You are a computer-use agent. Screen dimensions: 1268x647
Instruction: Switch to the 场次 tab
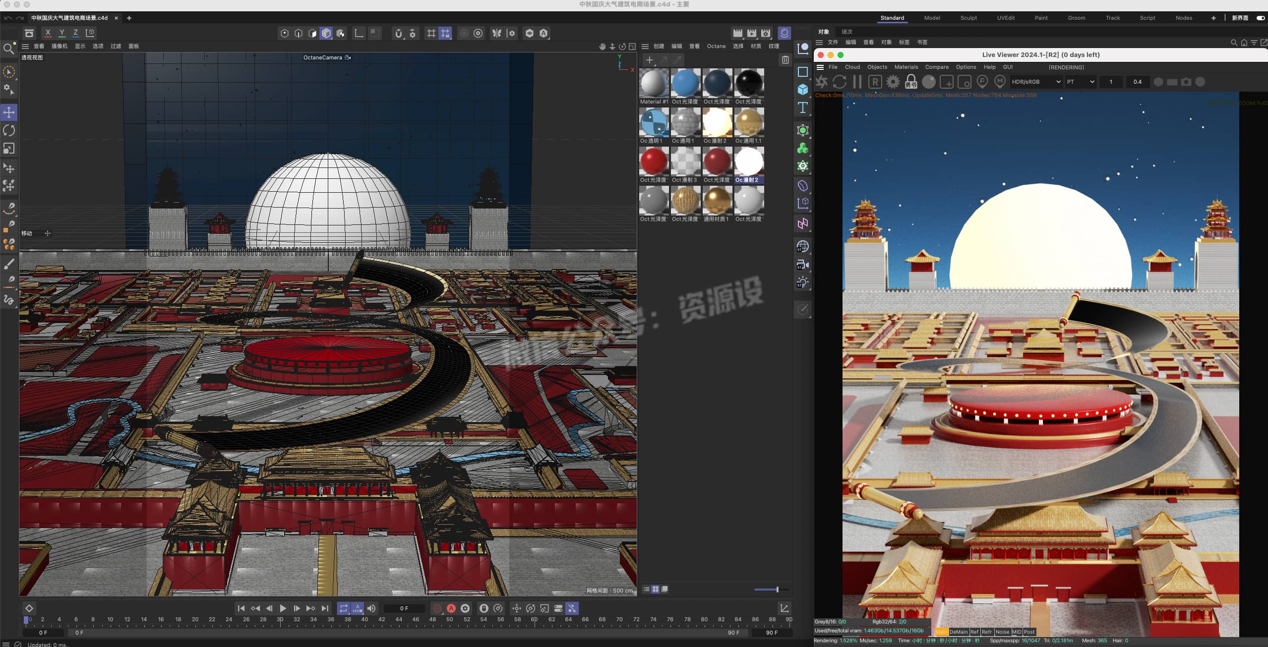point(847,32)
